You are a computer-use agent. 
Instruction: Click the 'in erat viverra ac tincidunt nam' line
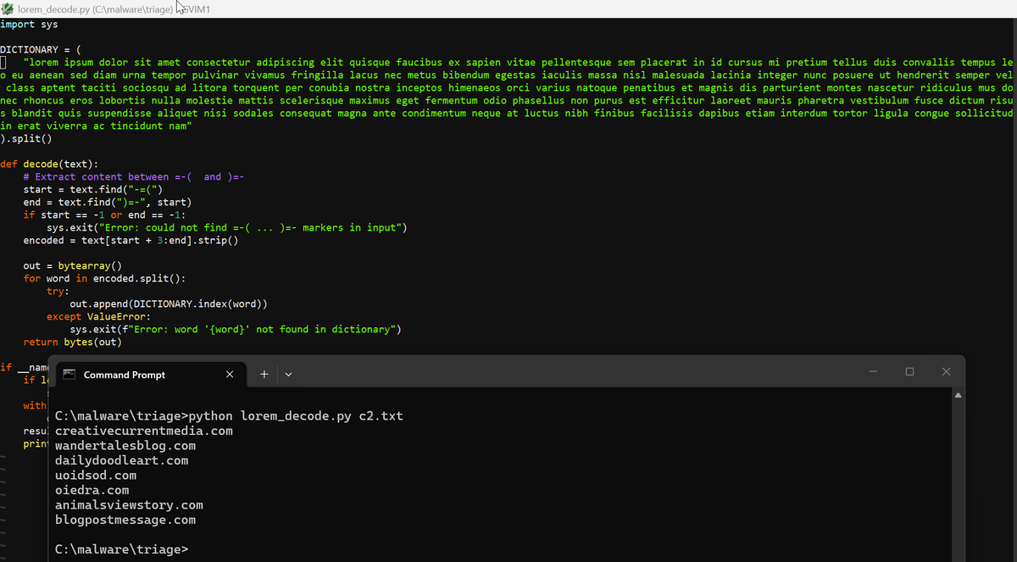click(97, 126)
